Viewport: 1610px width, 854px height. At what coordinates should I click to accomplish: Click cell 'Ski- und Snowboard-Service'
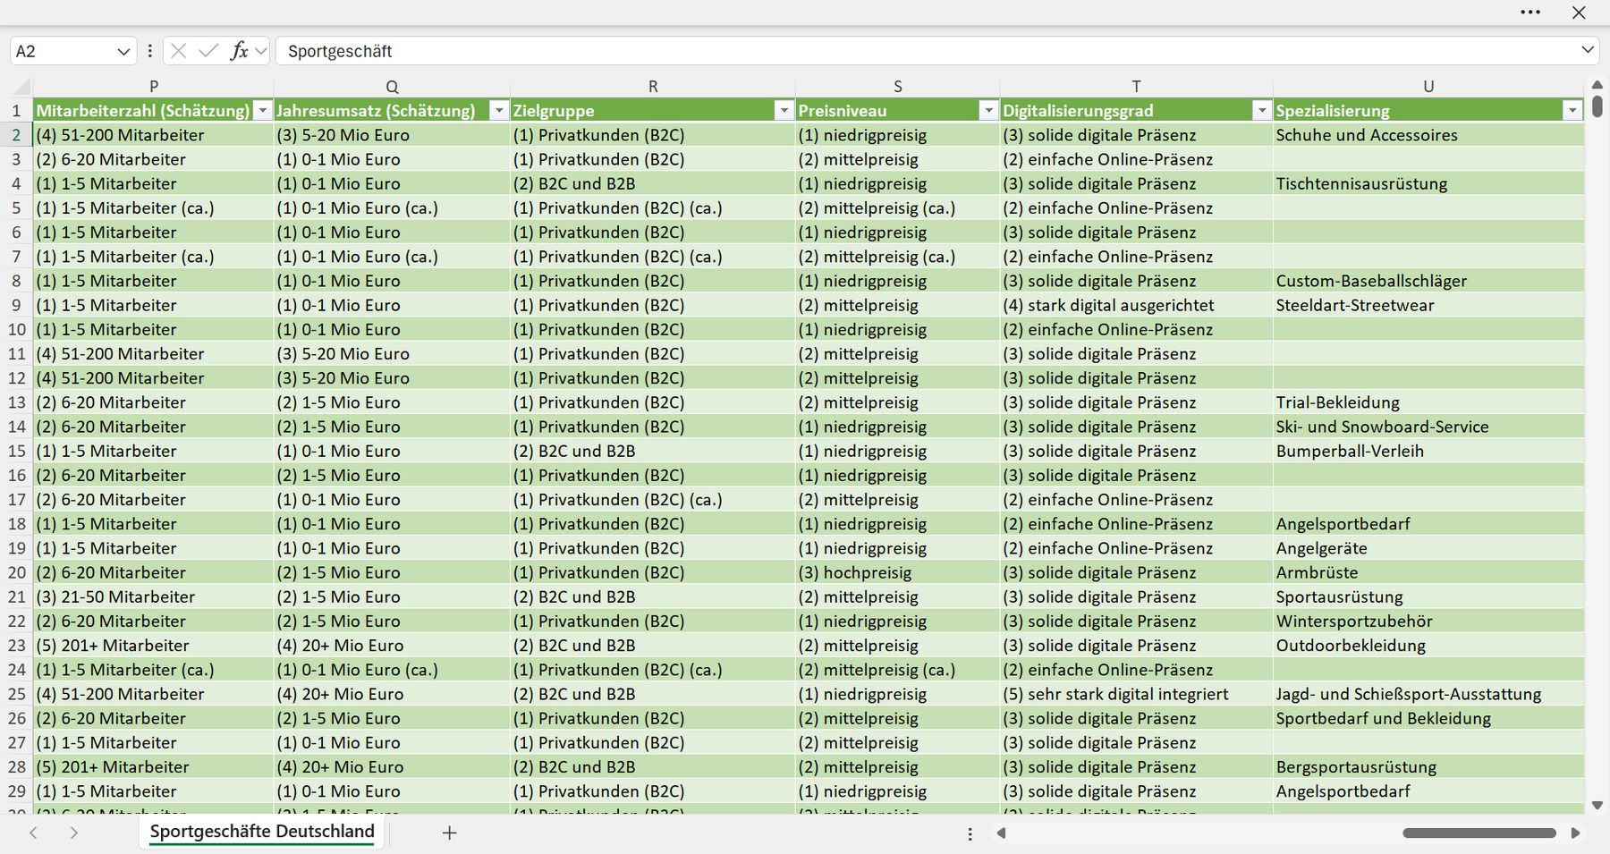pos(1428,427)
